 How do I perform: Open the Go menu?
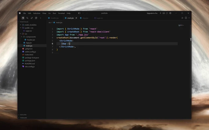[49, 13]
